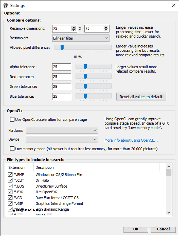This screenshot has height=236, width=179.
Task: Click the Red tolerance value field
Action: [x=62, y=77]
